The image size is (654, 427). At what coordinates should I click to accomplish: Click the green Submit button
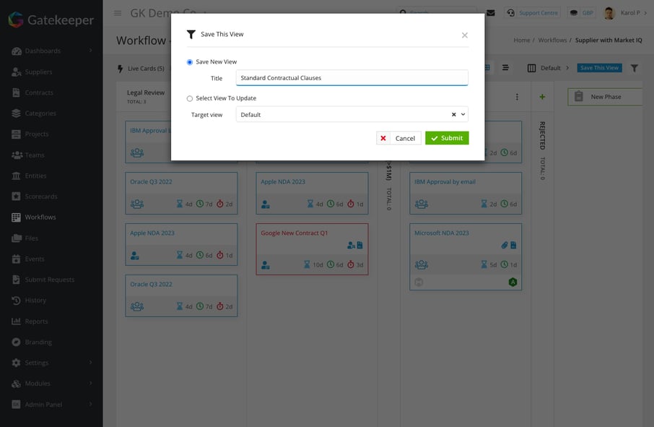pos(447,137)
